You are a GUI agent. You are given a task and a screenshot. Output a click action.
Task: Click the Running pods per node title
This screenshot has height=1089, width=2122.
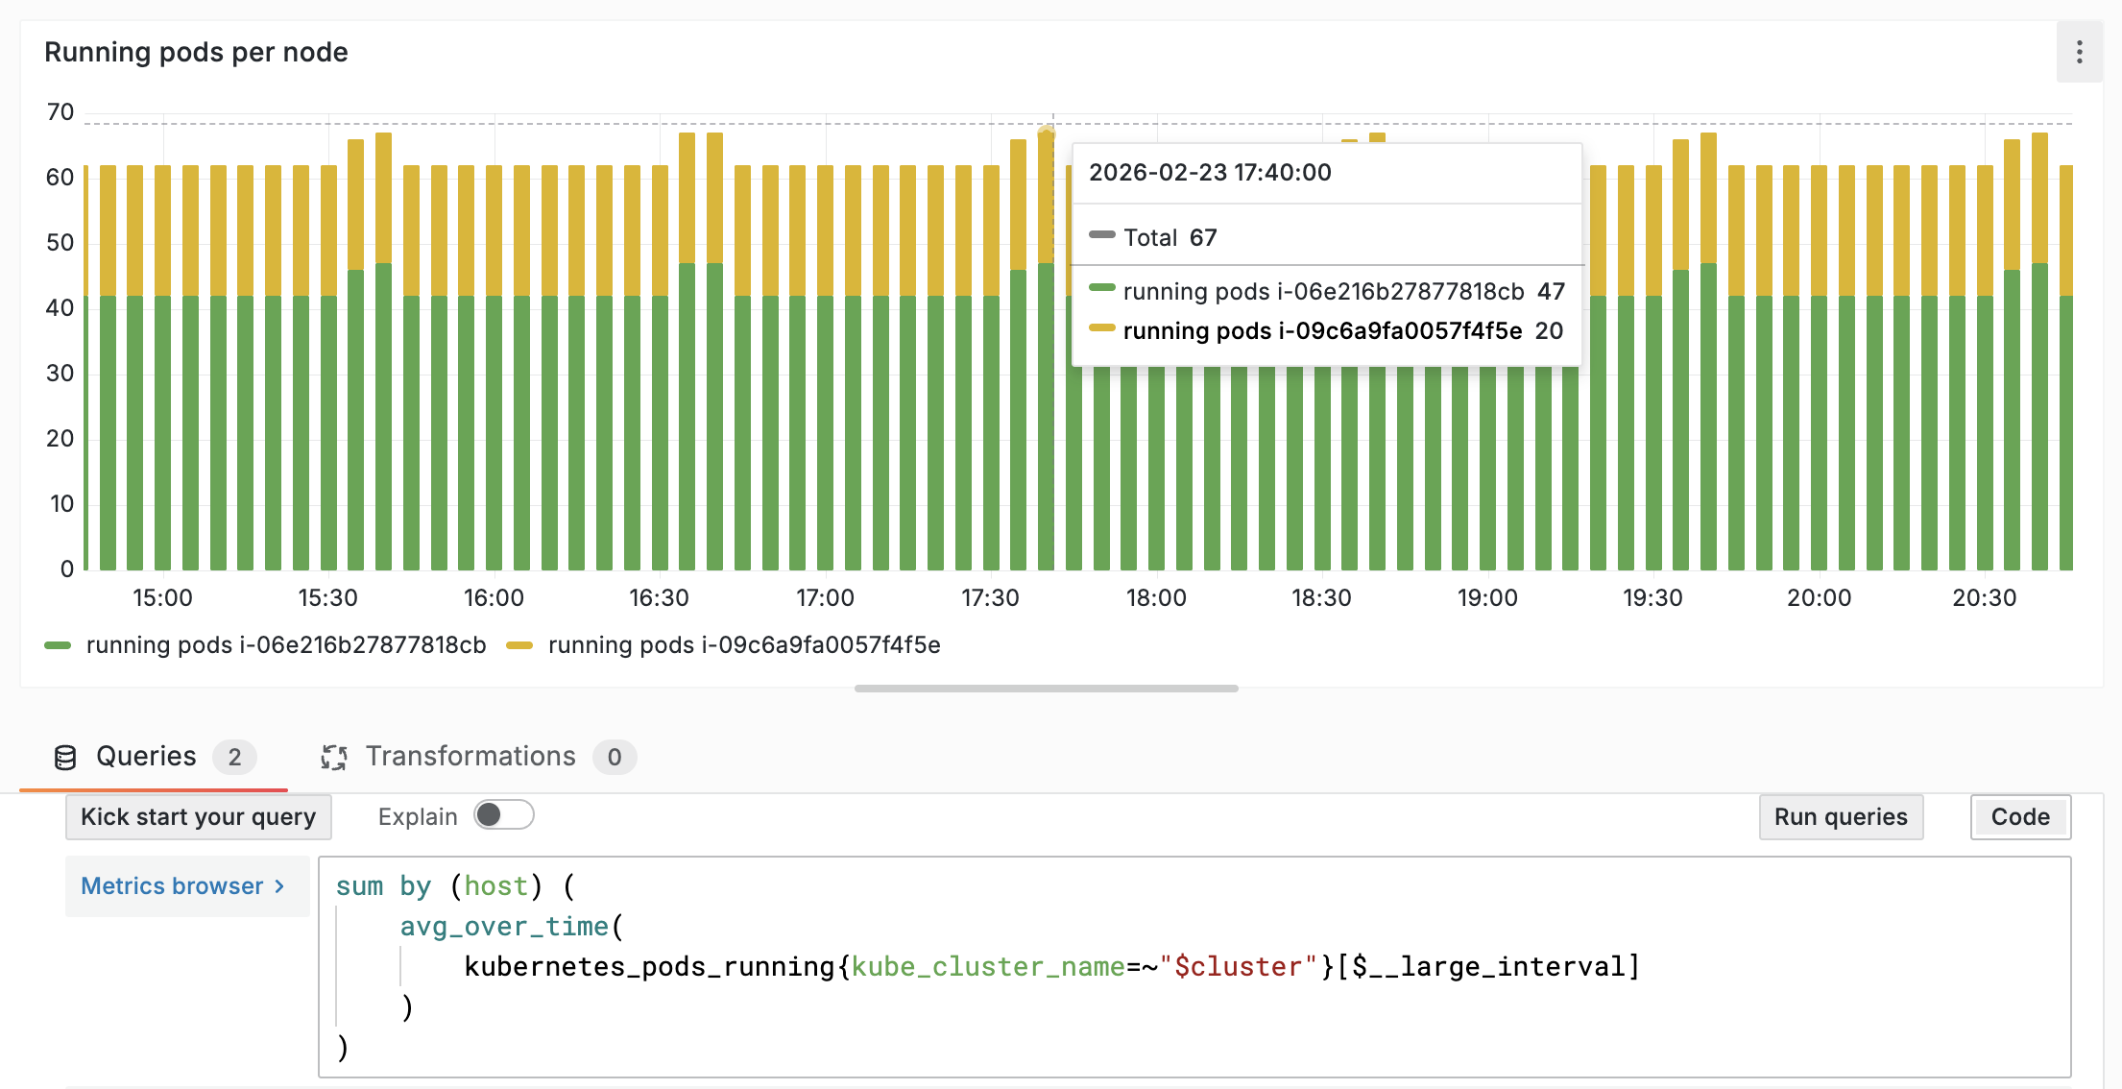196,52
